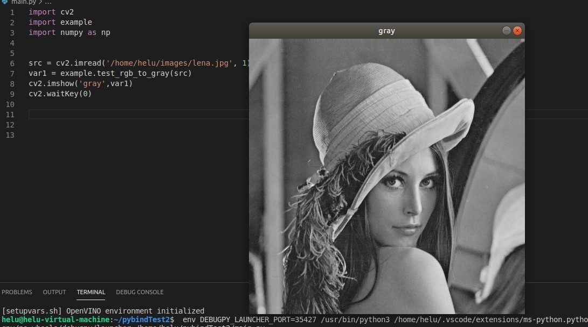The height and width of the screenshot is (327, 588).
Task: Click 'OpenVINO environment initialized' terminal text
Action: point(135,311)
